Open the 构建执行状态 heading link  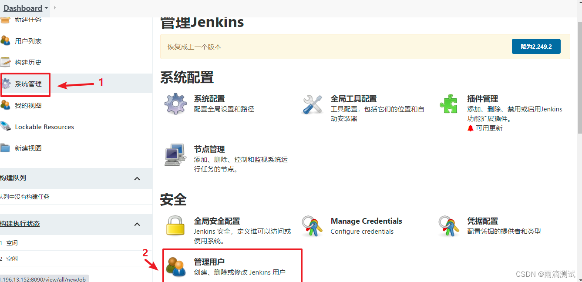point(20,224)
